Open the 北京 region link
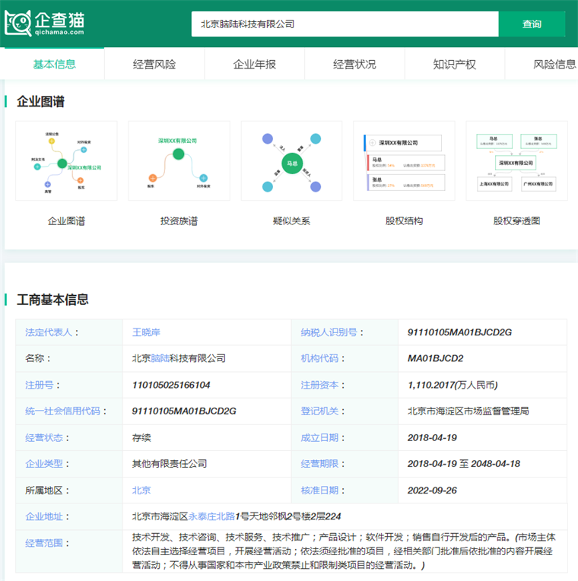Viewport: 578px width, 581px height. 141,491
